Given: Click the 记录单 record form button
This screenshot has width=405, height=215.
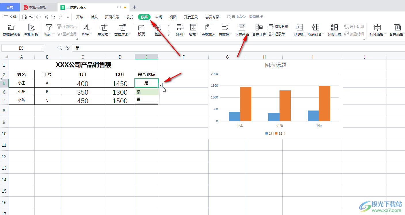Looking at the screenshot, I should click(277, 34).
